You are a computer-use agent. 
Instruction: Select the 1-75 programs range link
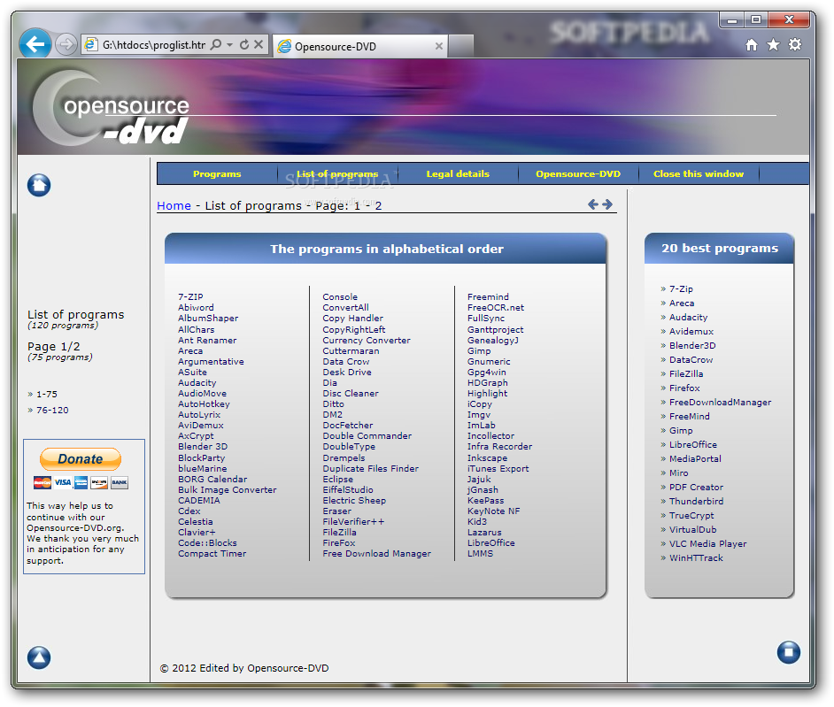tap(47, 395)
